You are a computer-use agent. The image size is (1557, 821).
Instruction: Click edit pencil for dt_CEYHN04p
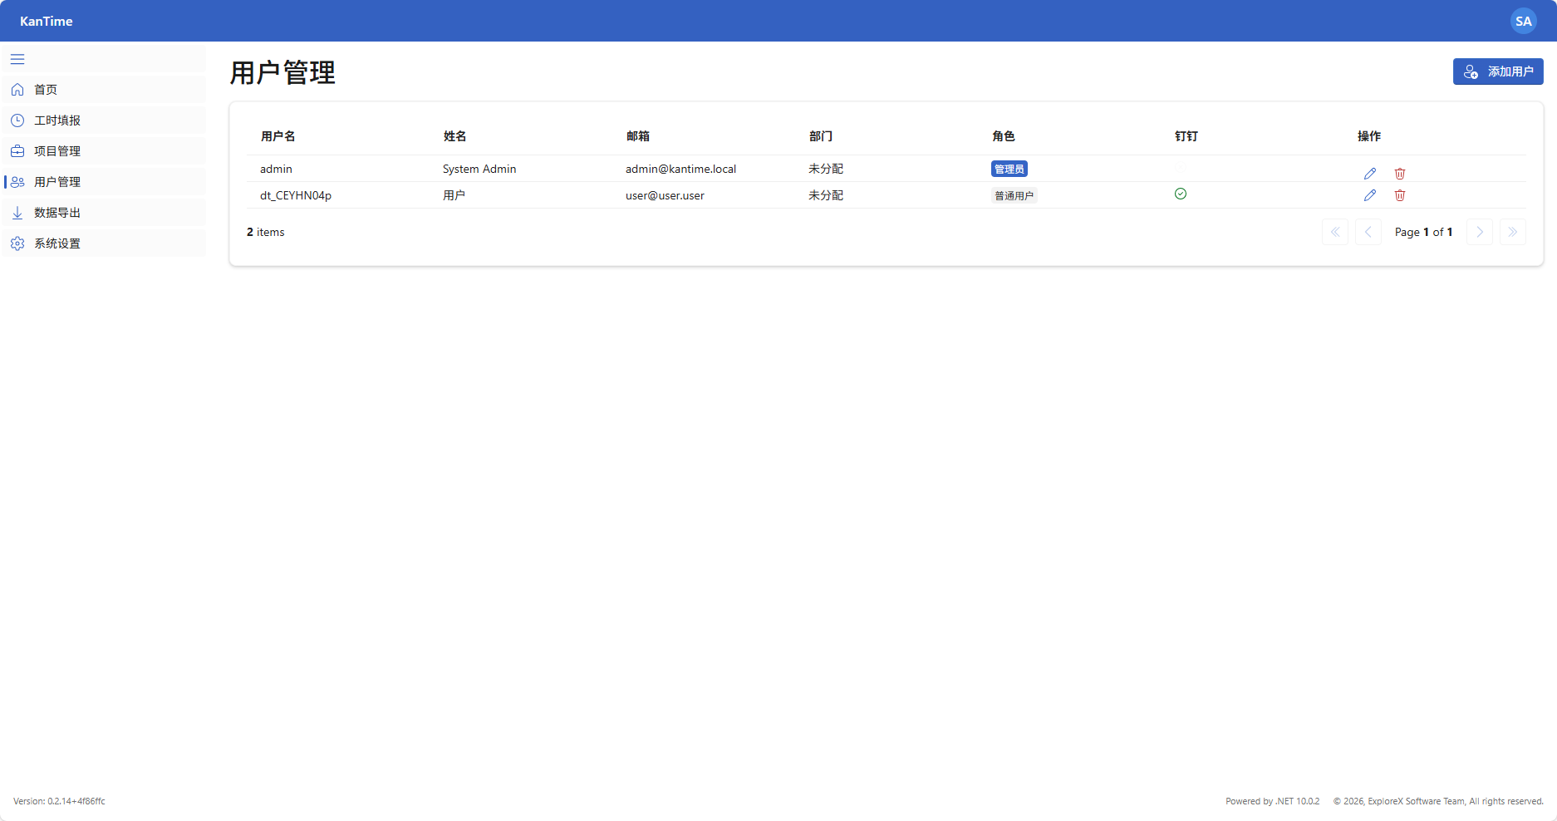click(x=1370, y=195)
